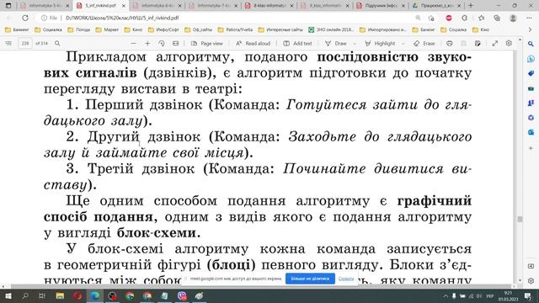Open the tab actions menu icon
This screenshot has height=303, width=539.
click(x=8, y=6)
